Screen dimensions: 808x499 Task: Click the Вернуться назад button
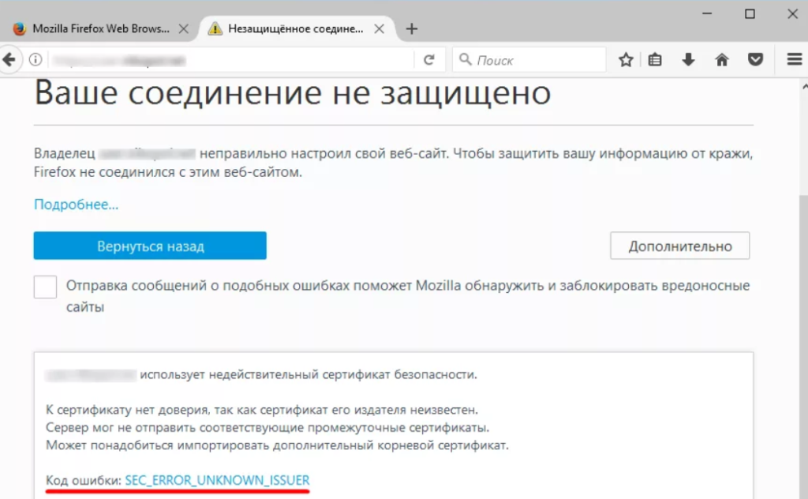click(150, 246)
